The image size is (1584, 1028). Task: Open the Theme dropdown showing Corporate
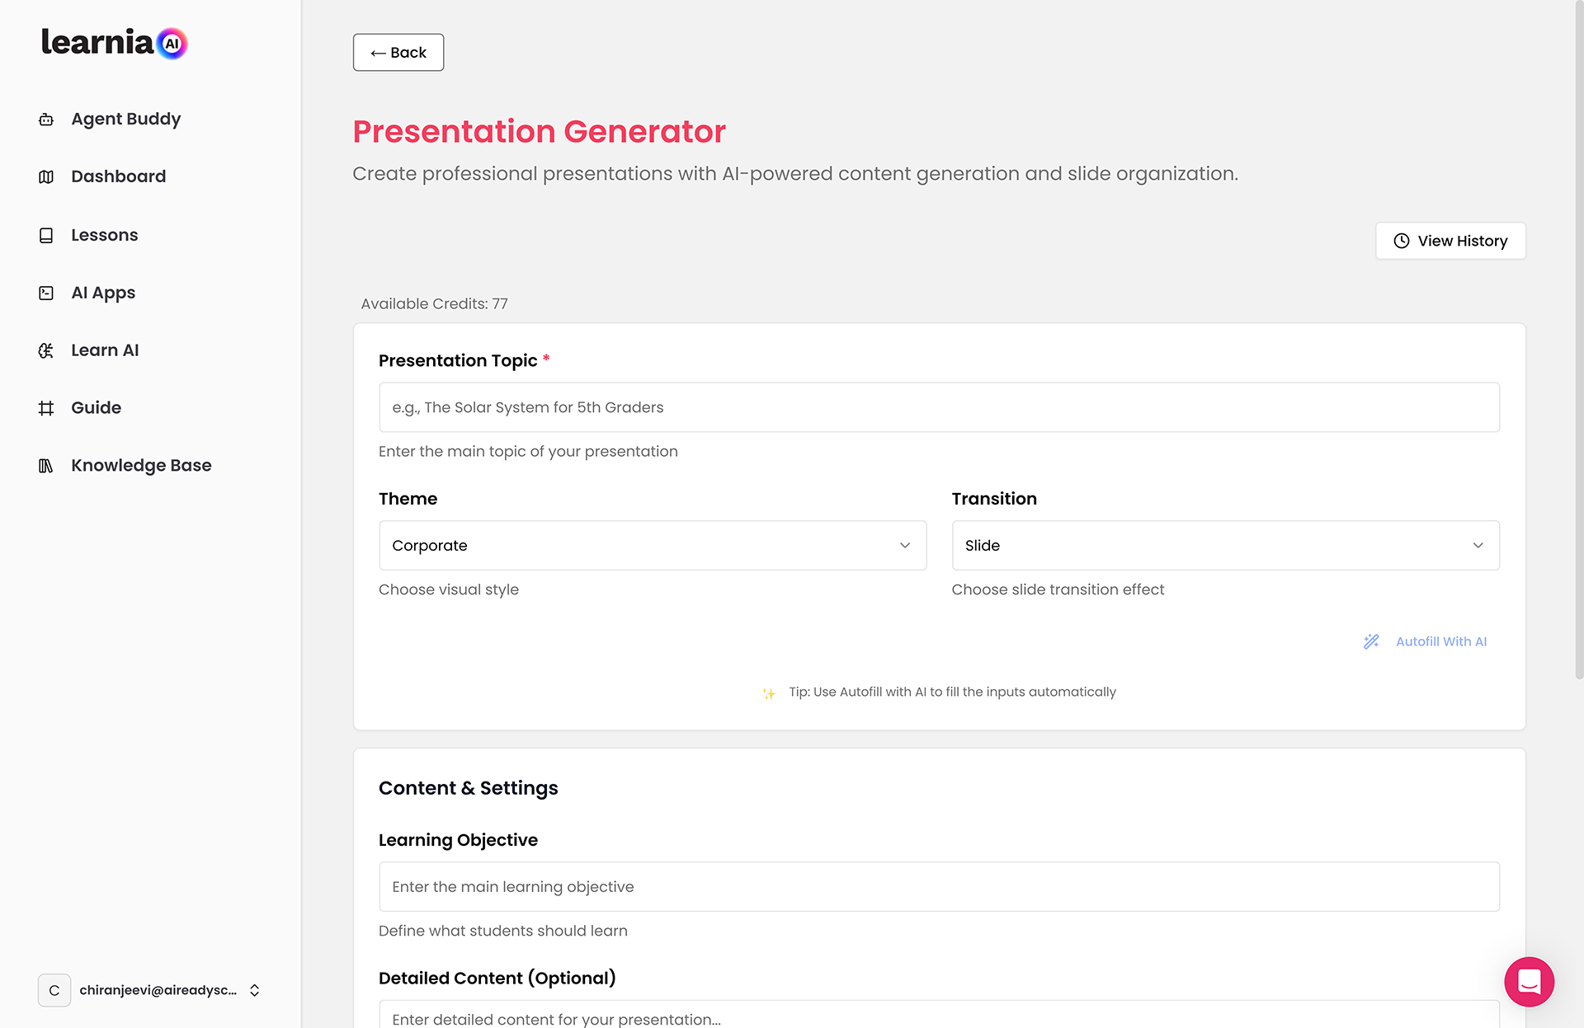653,545
